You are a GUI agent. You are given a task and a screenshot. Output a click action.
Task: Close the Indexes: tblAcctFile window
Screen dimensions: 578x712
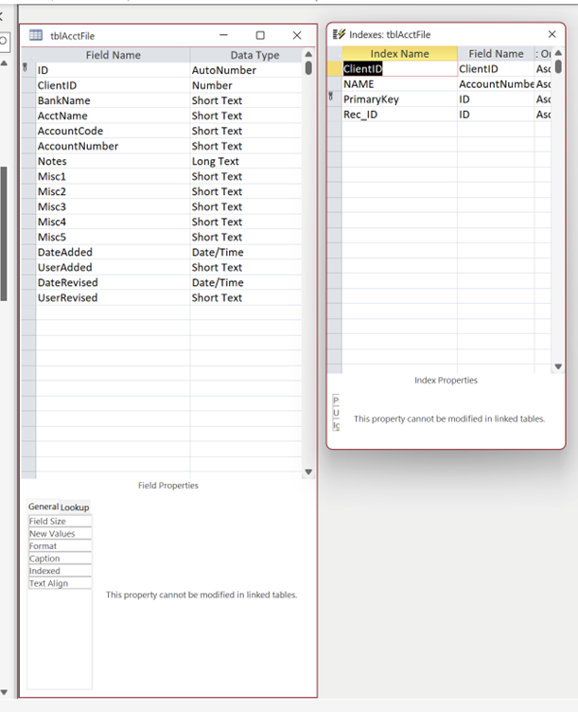[x=552, y=34]
